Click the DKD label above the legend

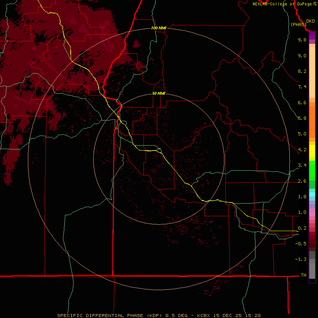coord(311,21)
